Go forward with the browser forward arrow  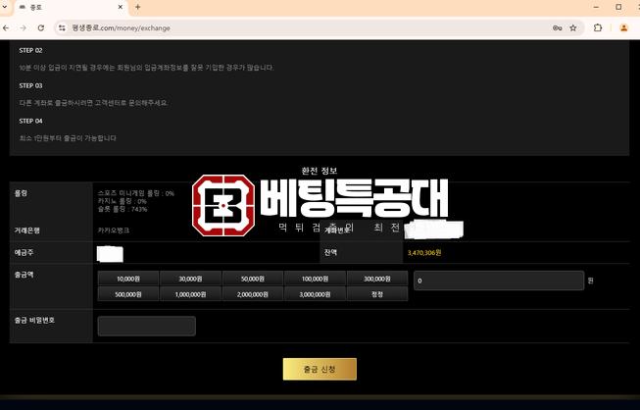[23, 28]
